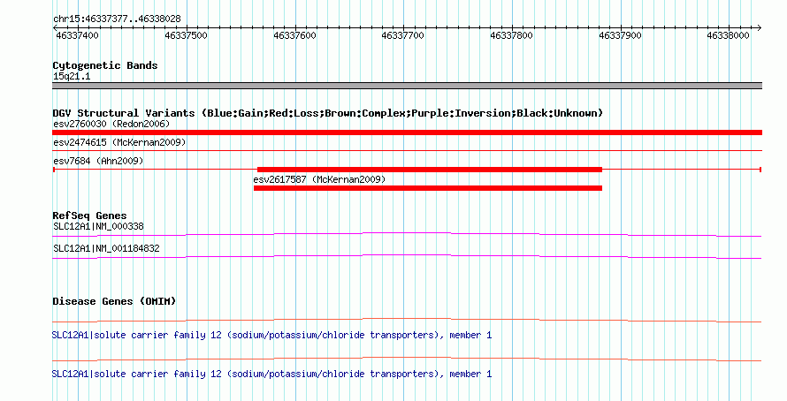This screenshot has height=401, width=787.
Task: Click ruler position 46338000
Action: (729, 35)
